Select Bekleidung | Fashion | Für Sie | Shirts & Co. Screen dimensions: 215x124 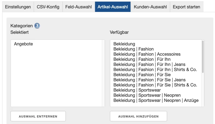[x=155, y=85]
